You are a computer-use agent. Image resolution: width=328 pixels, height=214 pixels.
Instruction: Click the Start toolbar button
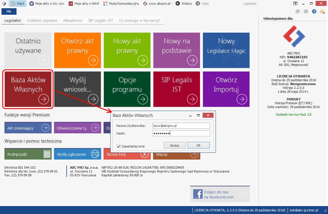pos(18,4)
